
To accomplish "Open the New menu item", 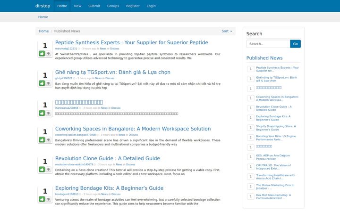I will tap(77, 6).
